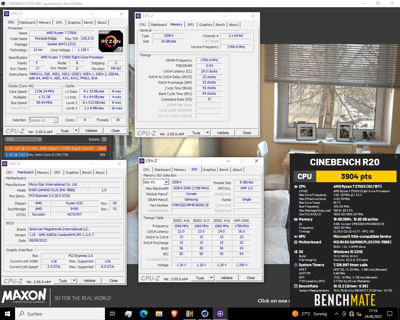The height and width of the screenshot is (320, 400).
Task: Open Graphics tab in Memory window
Action: pos(206,25)
